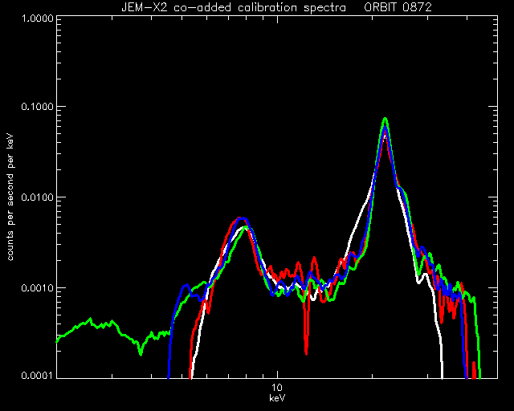This screenshot has height=411, width=514.
Task: Click the 0.0010 y-axis label
Action: click(x=38, y=288)
